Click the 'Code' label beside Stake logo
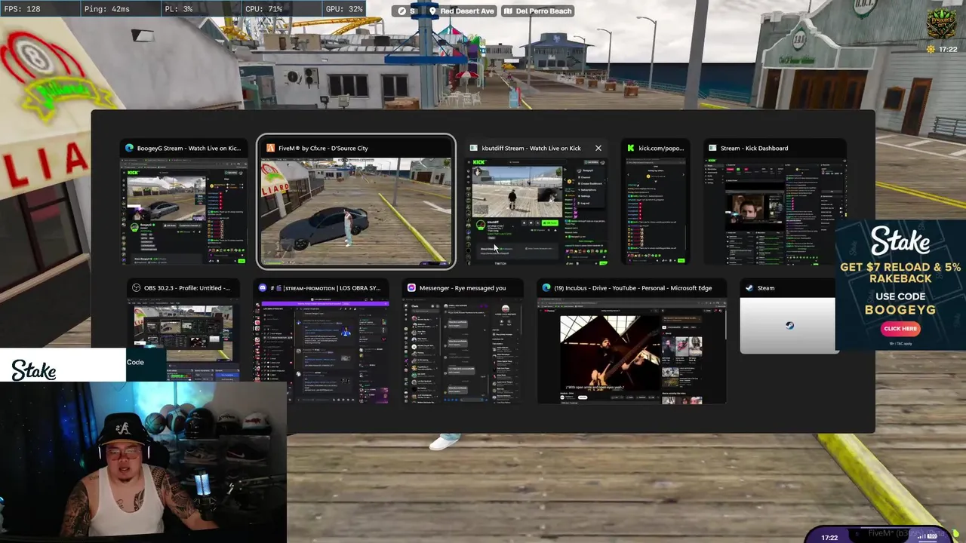The width and height of the screenshot is (966, 543). (135, 362)
